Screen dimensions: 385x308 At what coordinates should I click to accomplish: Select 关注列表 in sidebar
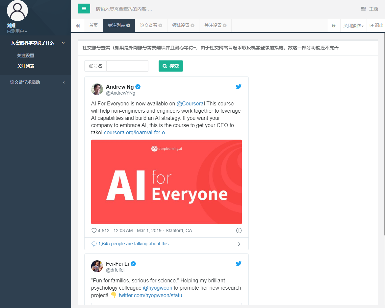tap(26, 66)
